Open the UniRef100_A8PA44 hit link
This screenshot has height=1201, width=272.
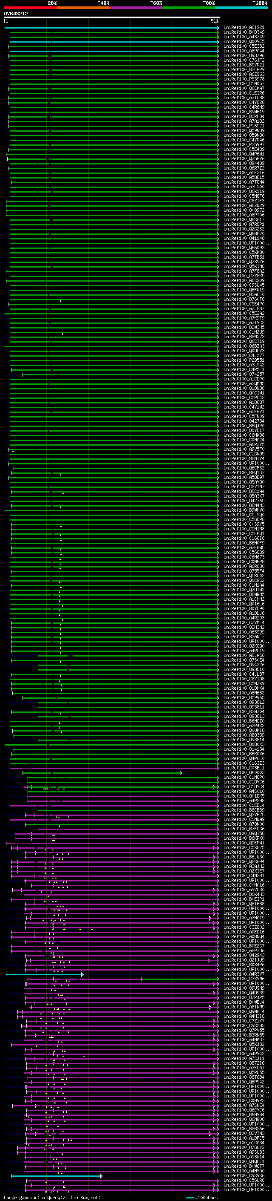tap(244, 51)
